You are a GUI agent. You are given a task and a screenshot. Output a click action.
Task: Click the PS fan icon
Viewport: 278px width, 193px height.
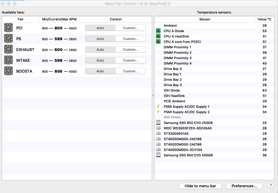[8, 39]
